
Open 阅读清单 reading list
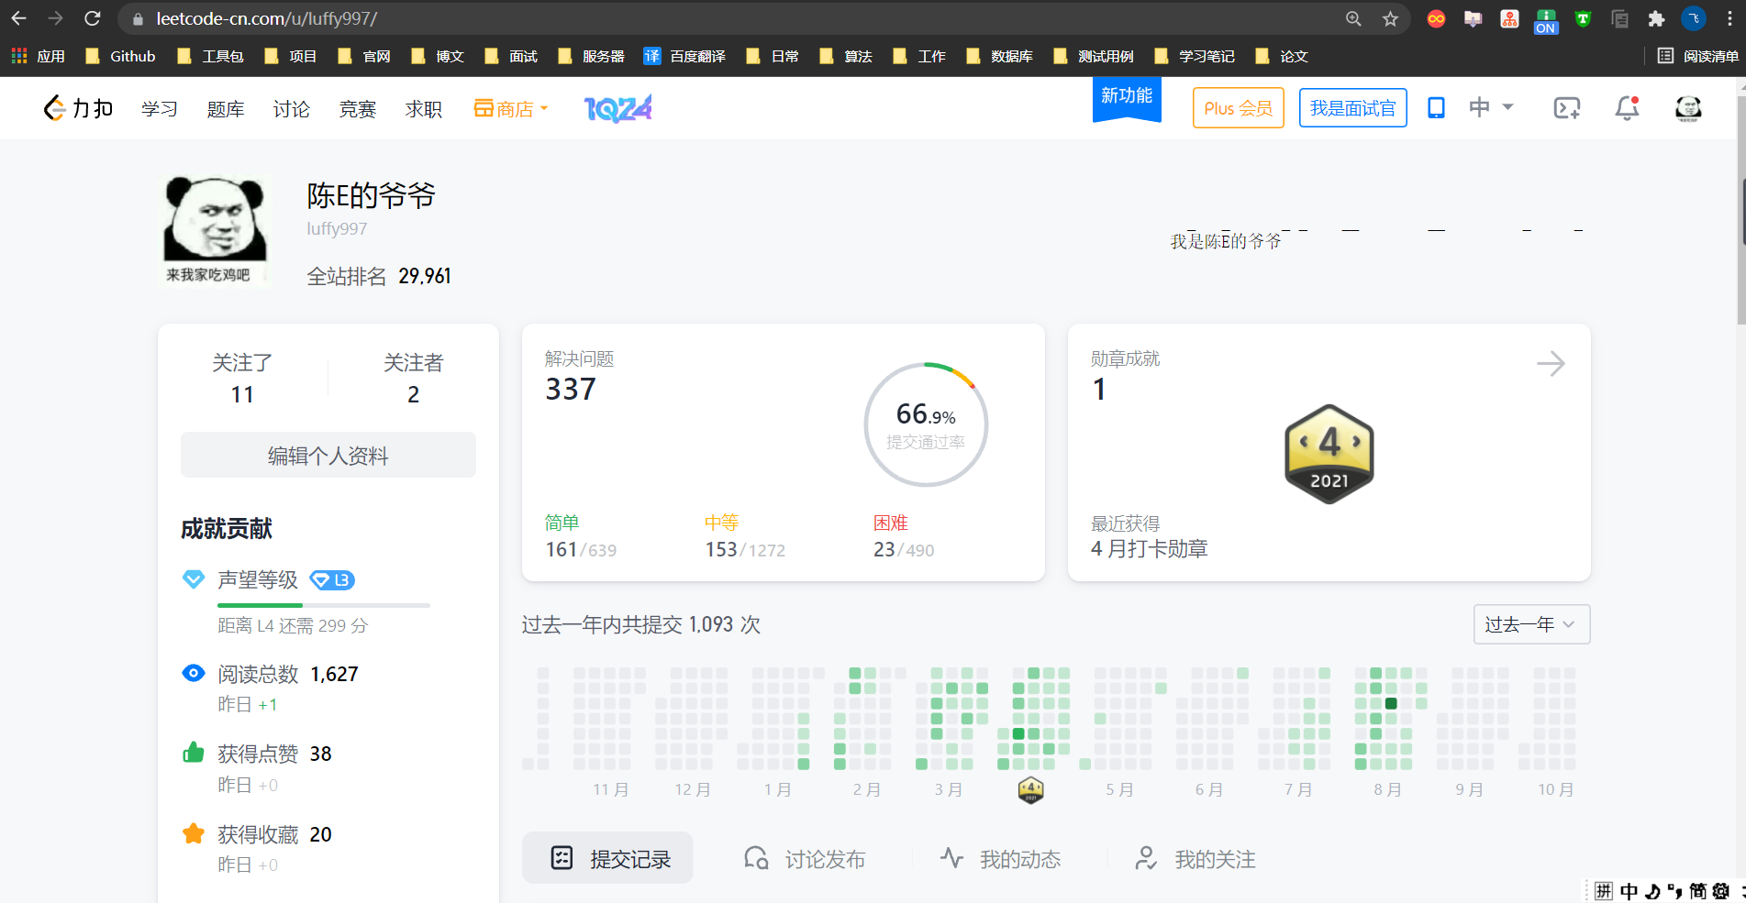point(1697,56)
